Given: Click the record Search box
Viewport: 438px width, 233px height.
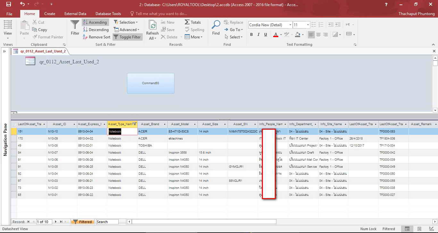Looking at the screenshot, I should point(107,222).
